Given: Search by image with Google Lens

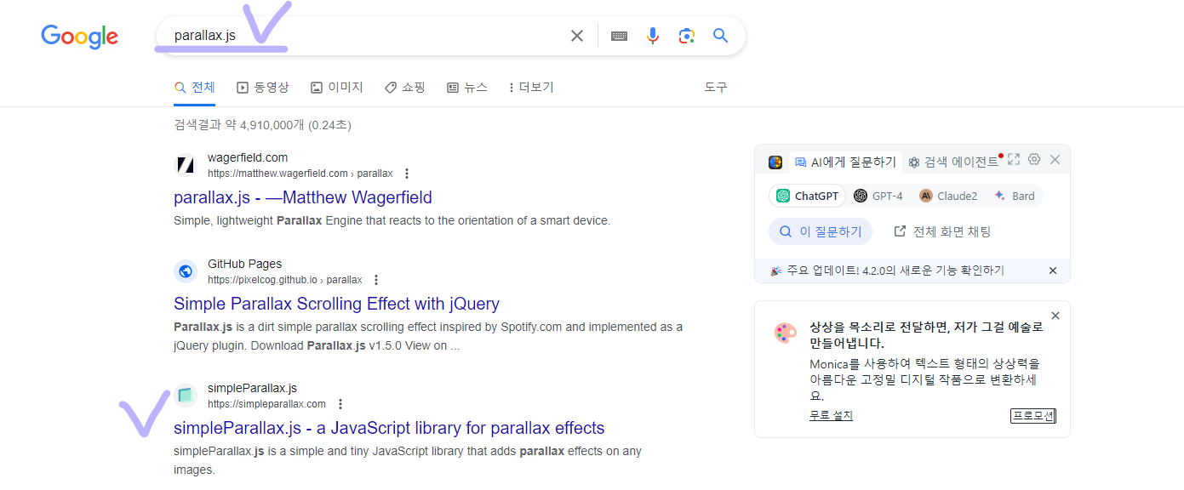Looking at the screenshot, I should 687,36.
